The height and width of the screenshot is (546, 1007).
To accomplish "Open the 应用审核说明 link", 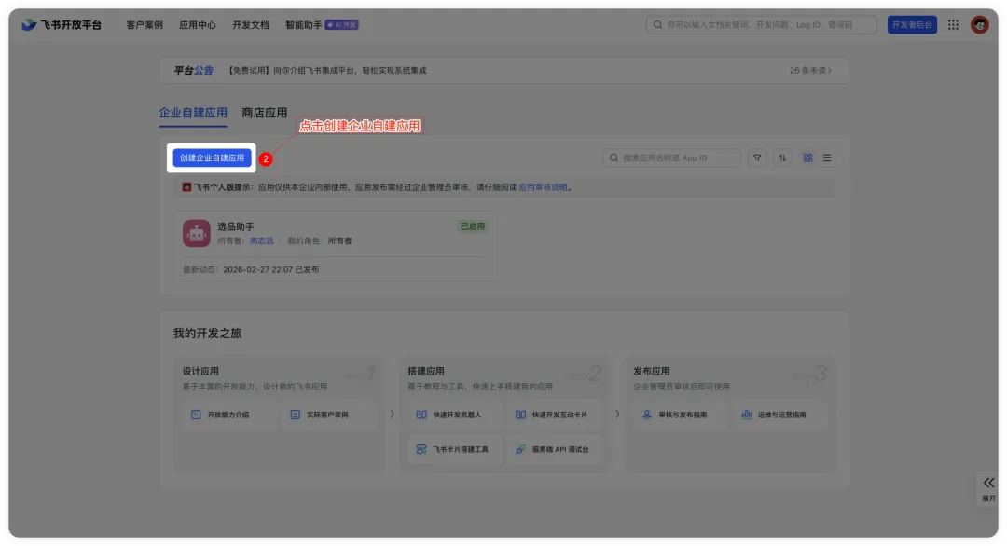I will pos(543,187).
